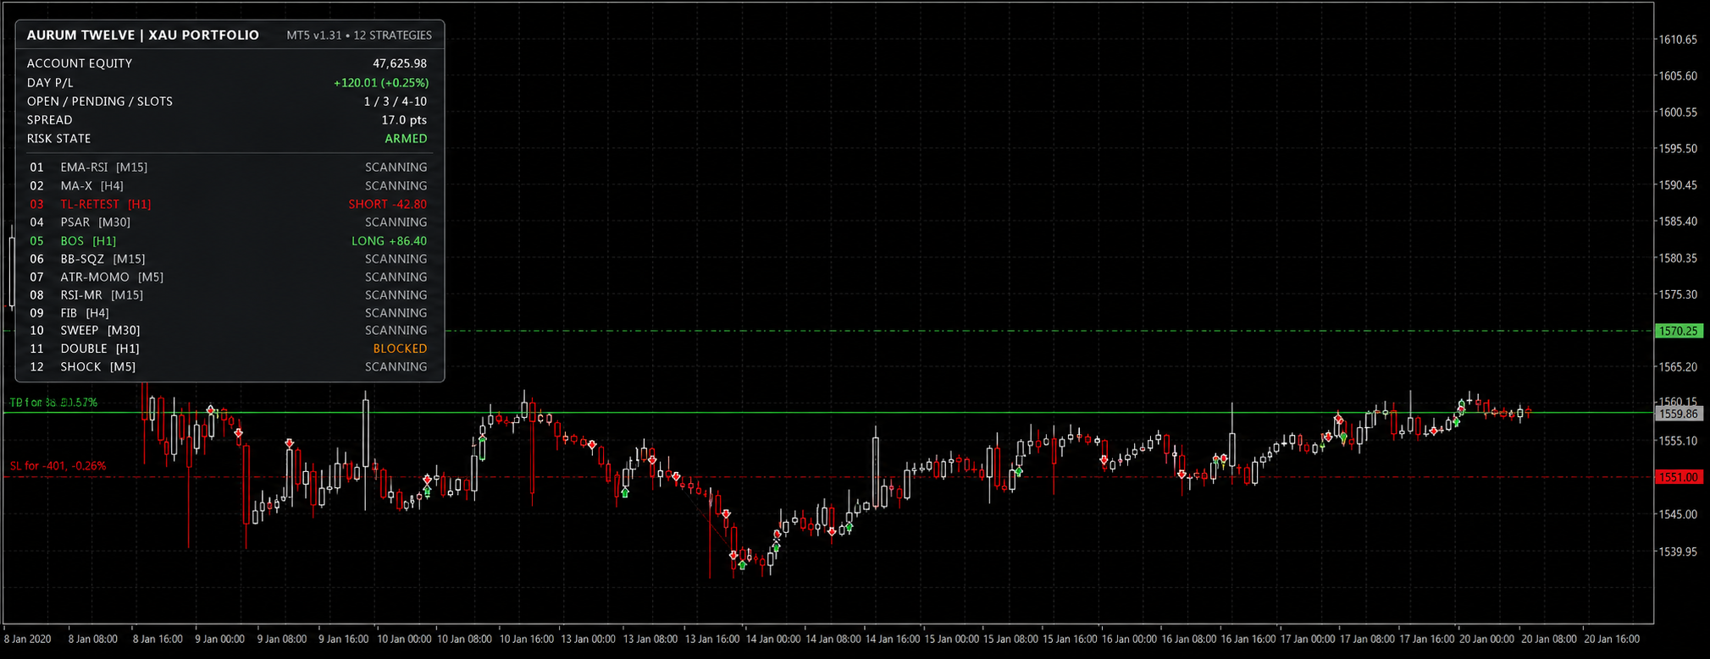The width and height of the screenshot is (1710, 659).
Task: Select strategy row 06 BB-SQZ [M15]
Action: point(229,259)
